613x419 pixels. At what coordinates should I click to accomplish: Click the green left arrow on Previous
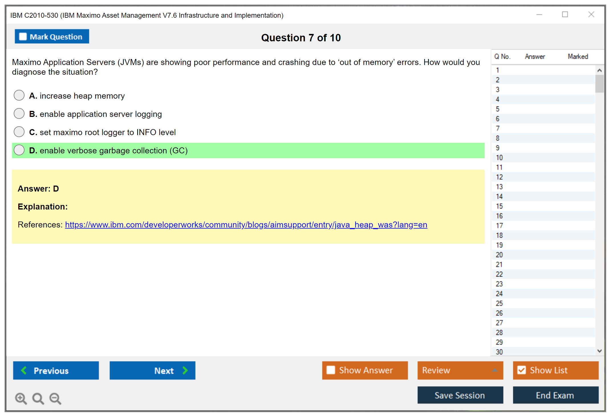[24, 370]
